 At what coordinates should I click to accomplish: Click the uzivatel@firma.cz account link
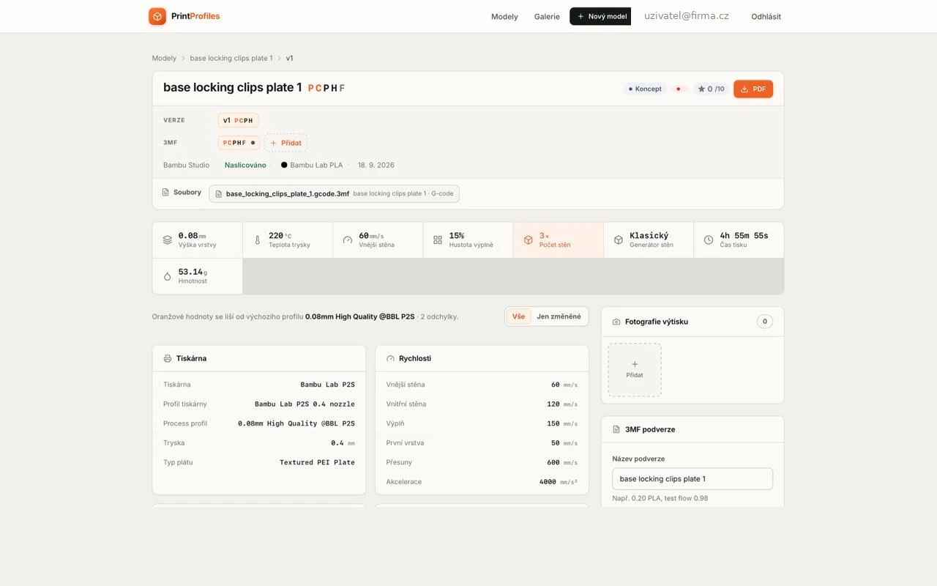pyautogui.click(x=687, y=15)
